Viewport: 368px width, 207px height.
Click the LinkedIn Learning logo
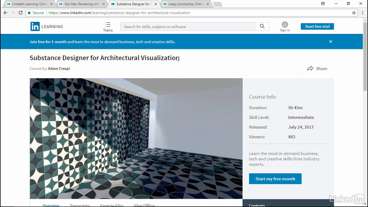click(47, 26)
